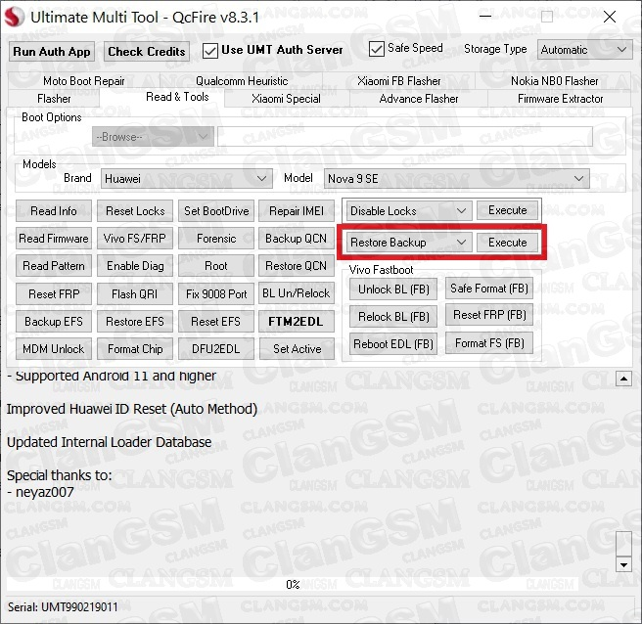The image size is (642, 624).
Task: Click the Vivo FS/FRP button
Action: pos(135,239)
